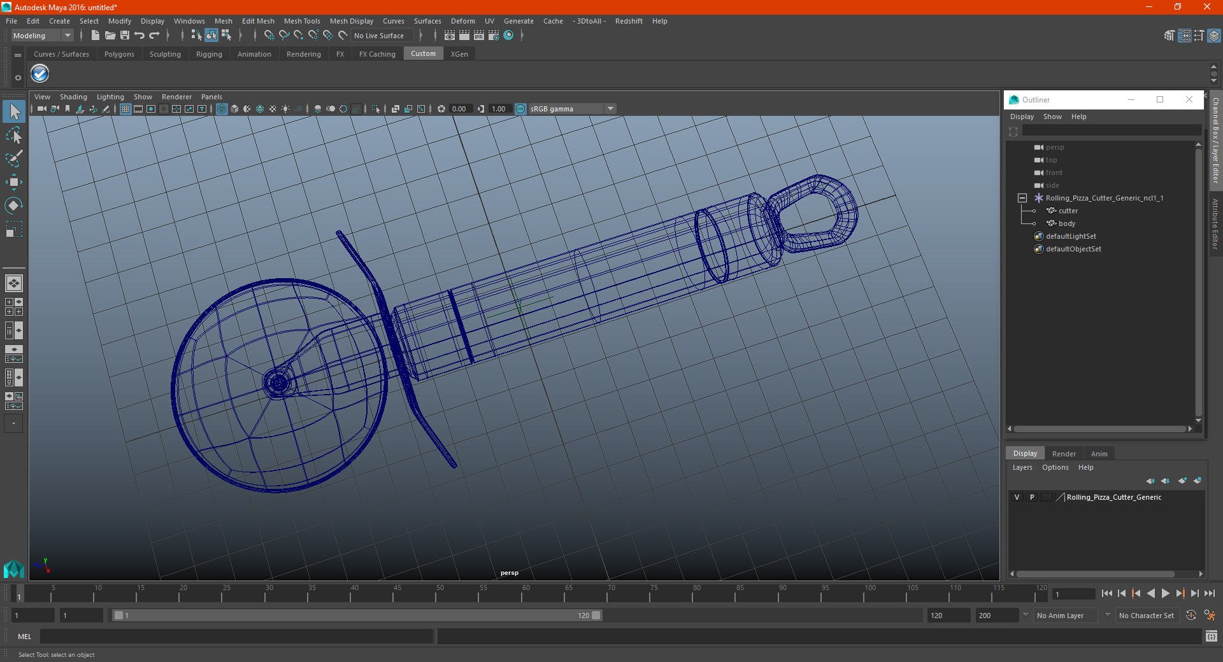Screen dimensions: 1223x662
Task: Open shelf options gear menu
Action: point(18,78)
